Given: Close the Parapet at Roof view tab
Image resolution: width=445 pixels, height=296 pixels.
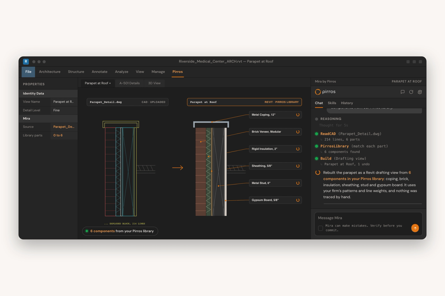Looking at the screenshot, I should click(110, 83).
